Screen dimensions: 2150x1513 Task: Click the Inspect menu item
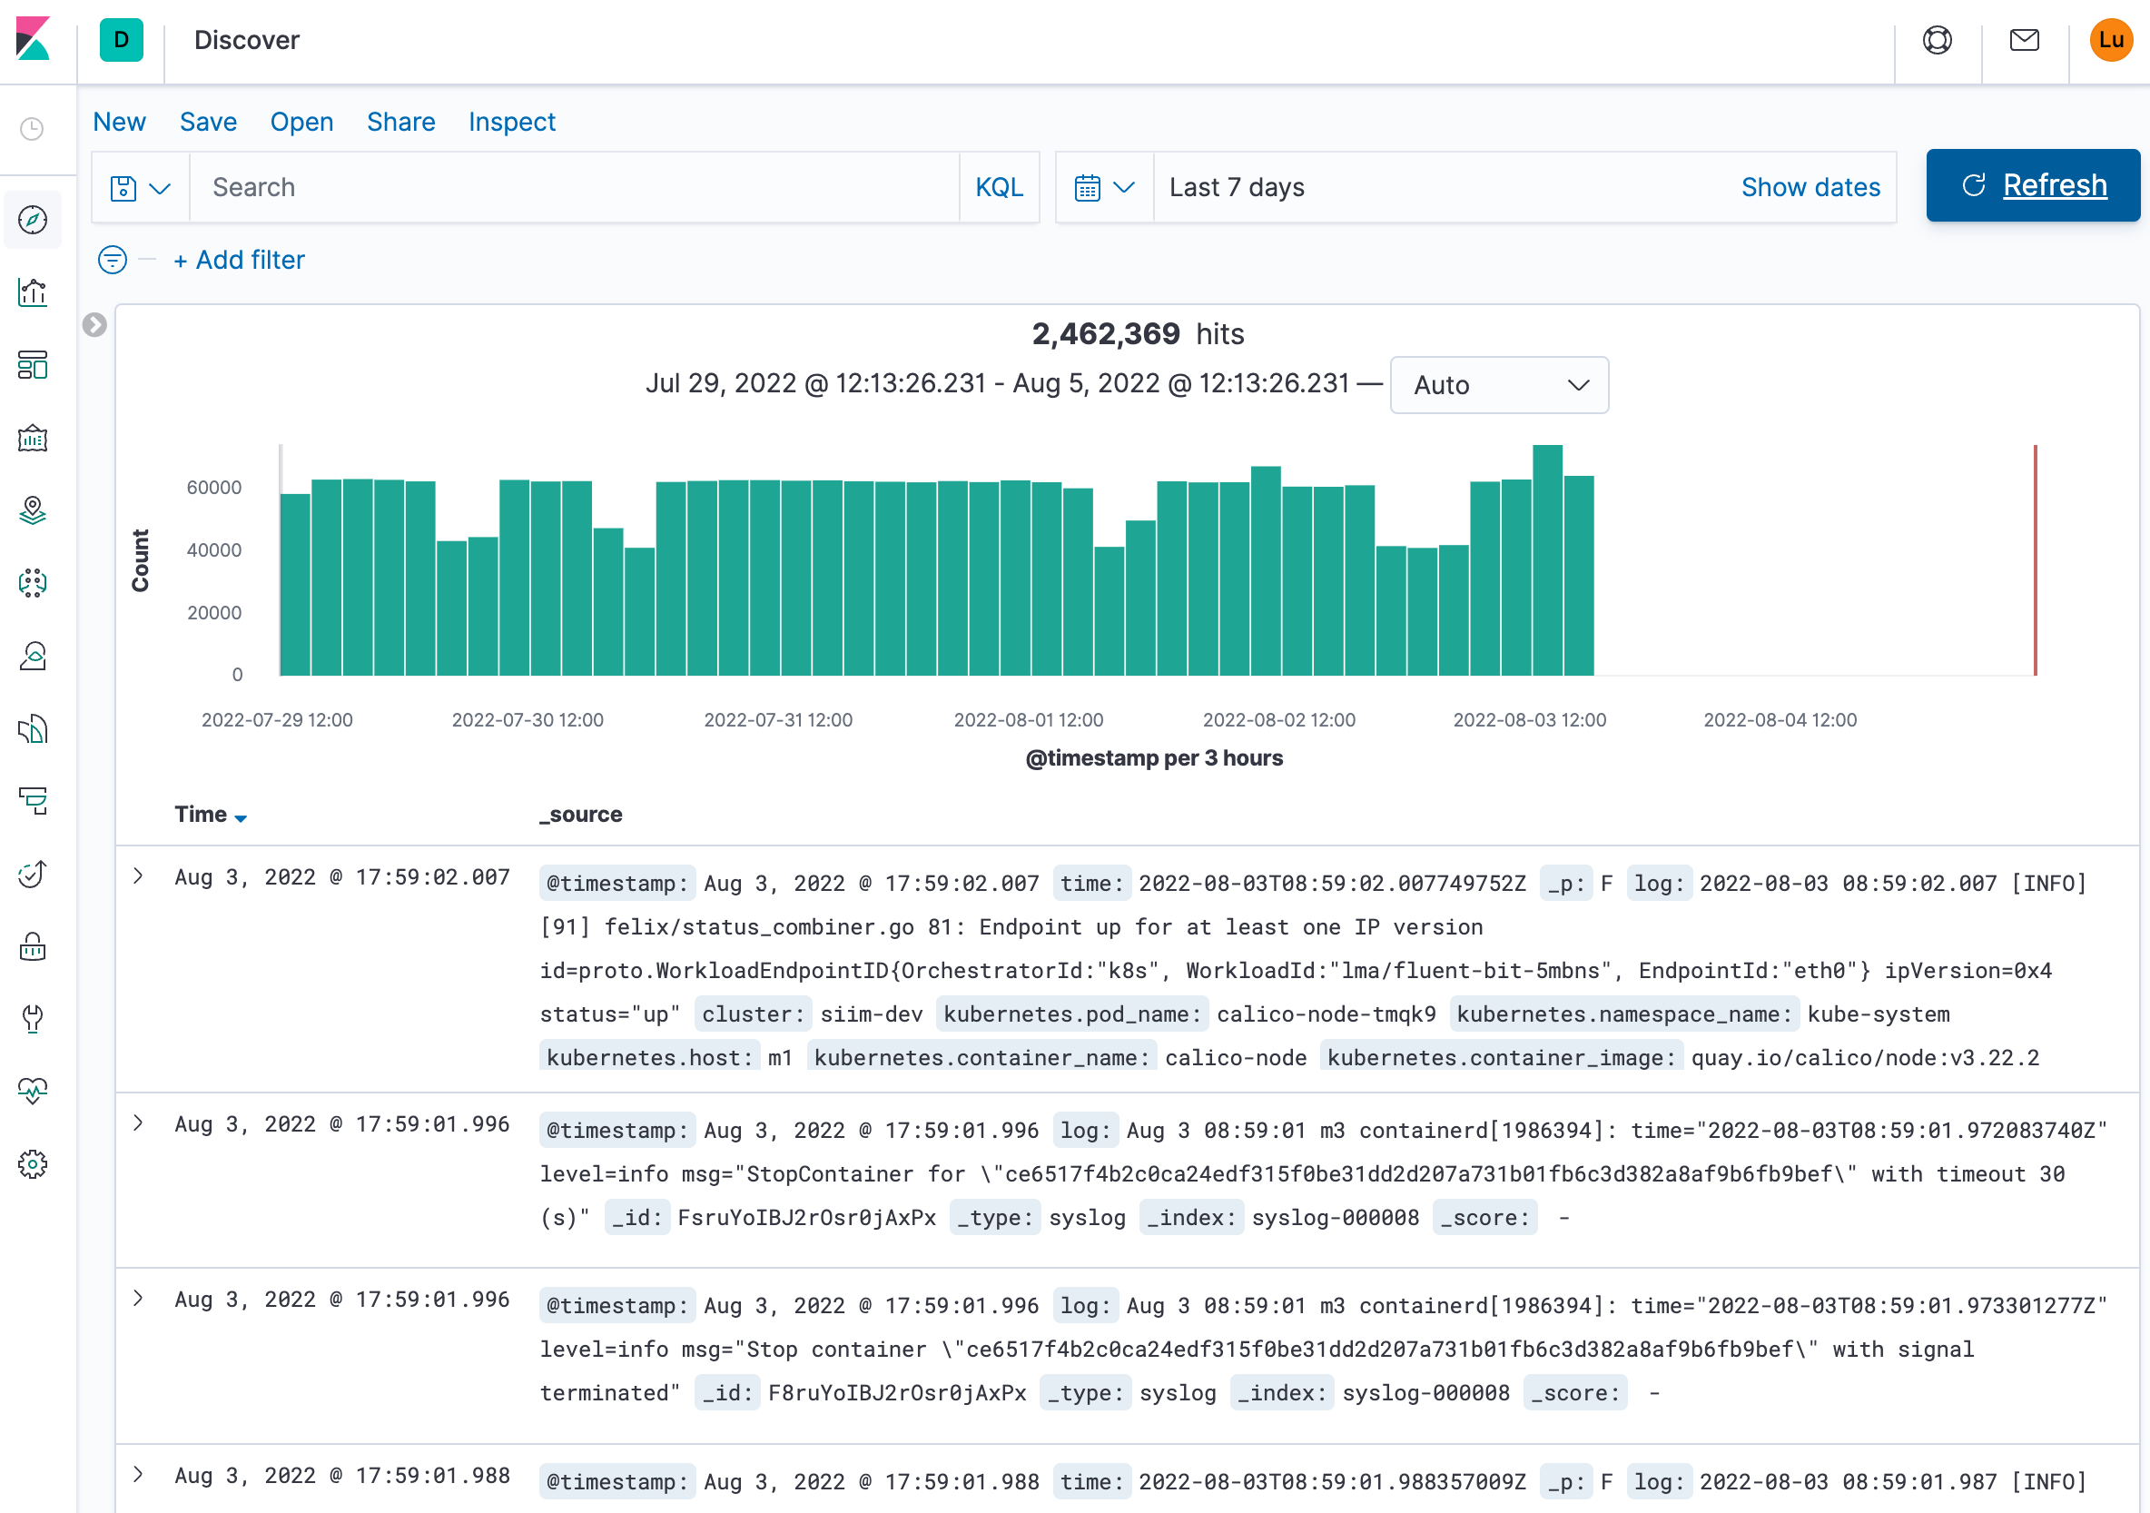coord(511,122)
